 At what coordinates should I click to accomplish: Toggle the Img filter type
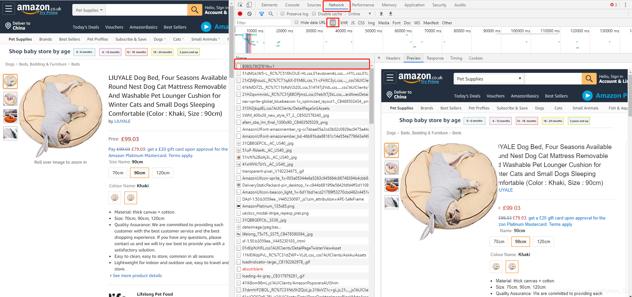(x=371, y=23)
